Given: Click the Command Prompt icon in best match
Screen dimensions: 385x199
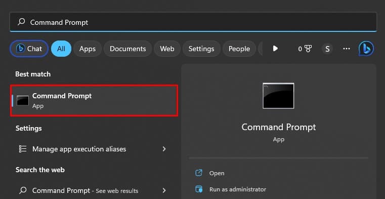Looking at the screenshot, I should pyautogui.click(x=23, y=101).
